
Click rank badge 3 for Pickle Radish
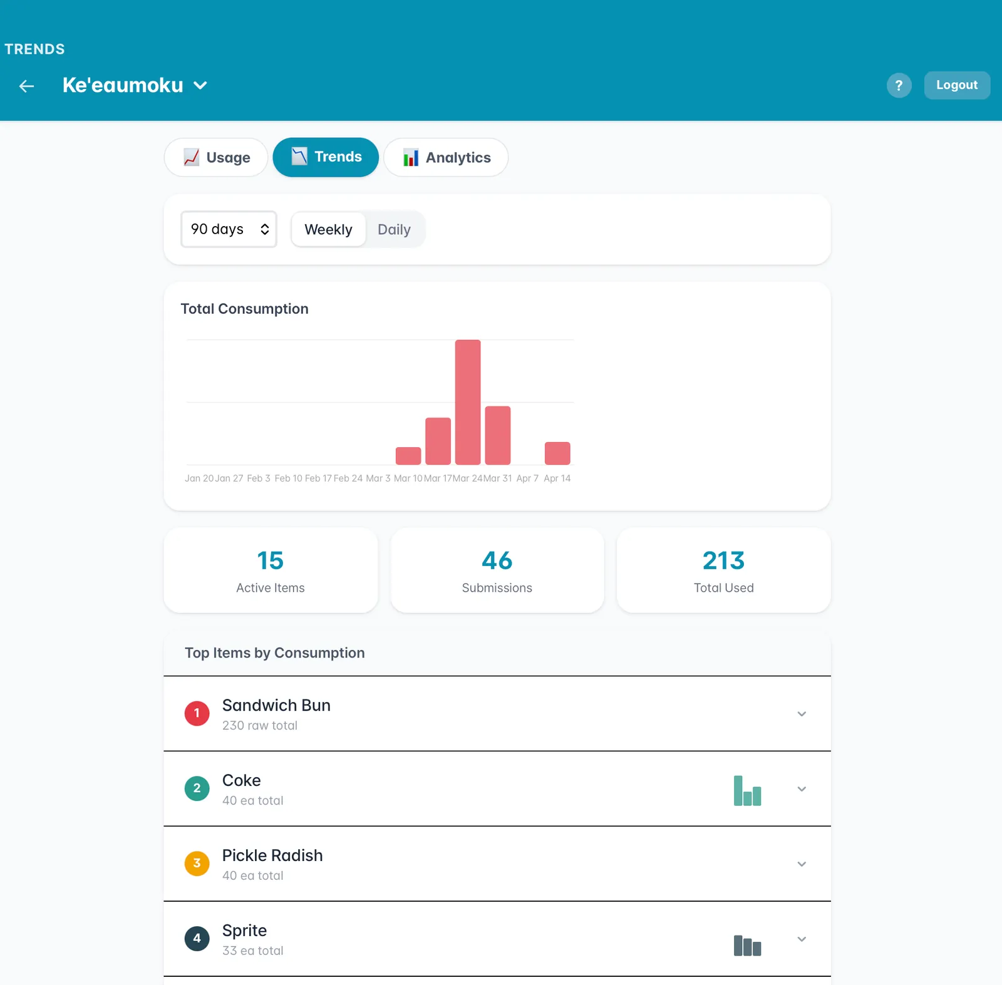coord(197,864)
